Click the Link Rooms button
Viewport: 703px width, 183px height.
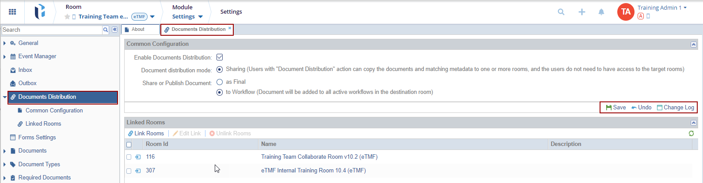pos(146,134)
